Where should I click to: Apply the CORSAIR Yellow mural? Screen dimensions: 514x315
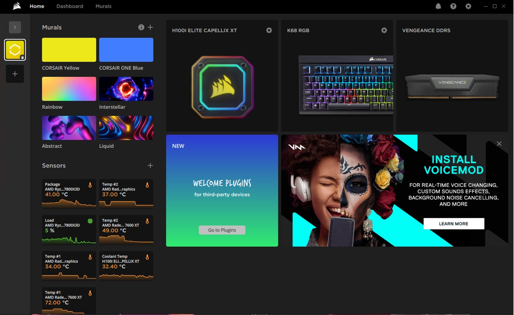[x=69, y=50]
